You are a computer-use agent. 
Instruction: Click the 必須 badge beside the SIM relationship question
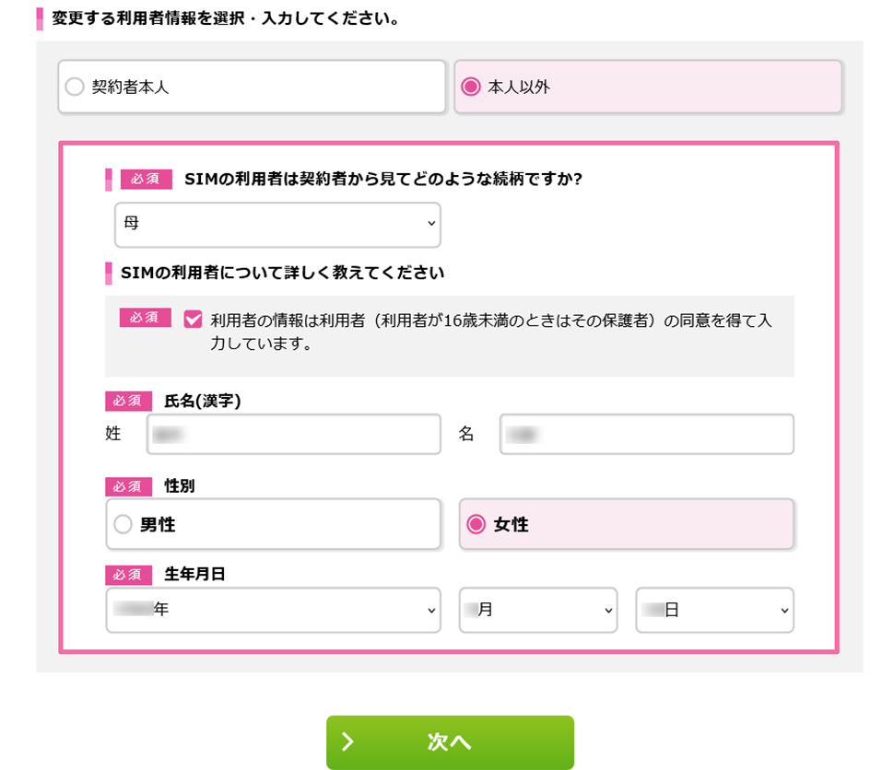tap(146, 179)
